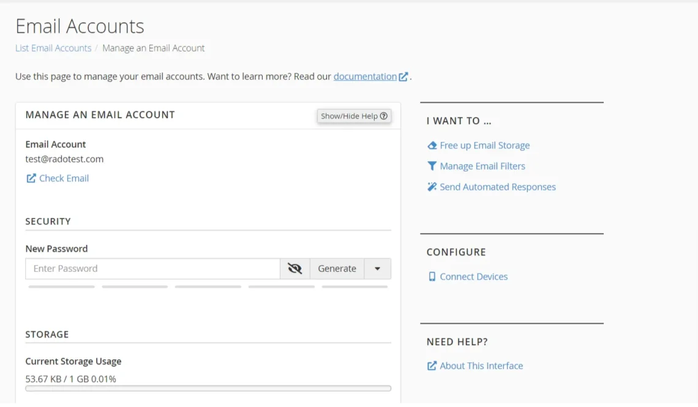Click the About This Interface icon
Viewport: 698px width, 407px height.
point(431,365)
